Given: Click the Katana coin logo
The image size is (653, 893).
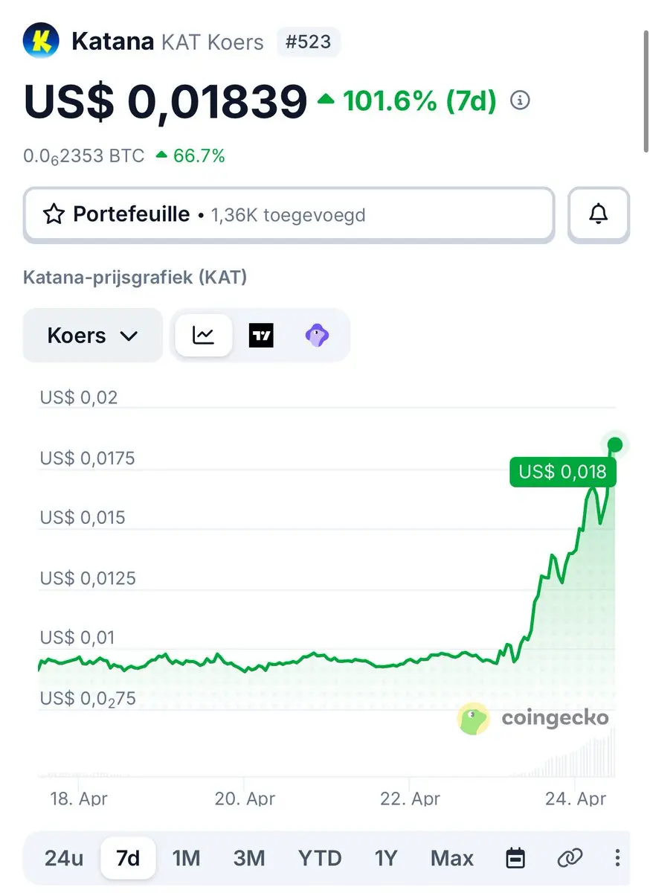Looking at the screenshot, I should 42,41.
